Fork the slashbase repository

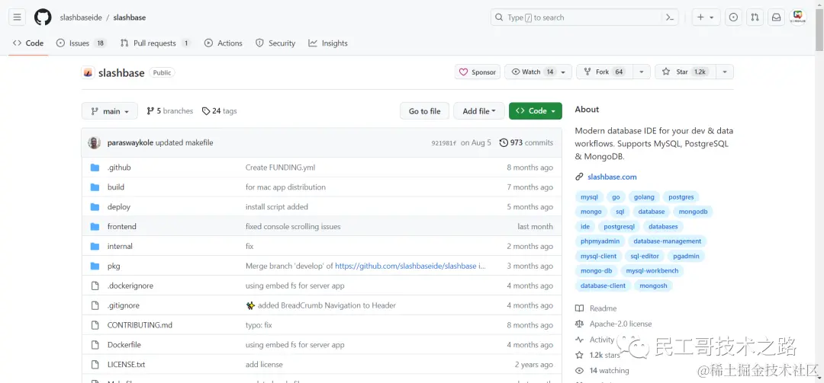point(604,72)
